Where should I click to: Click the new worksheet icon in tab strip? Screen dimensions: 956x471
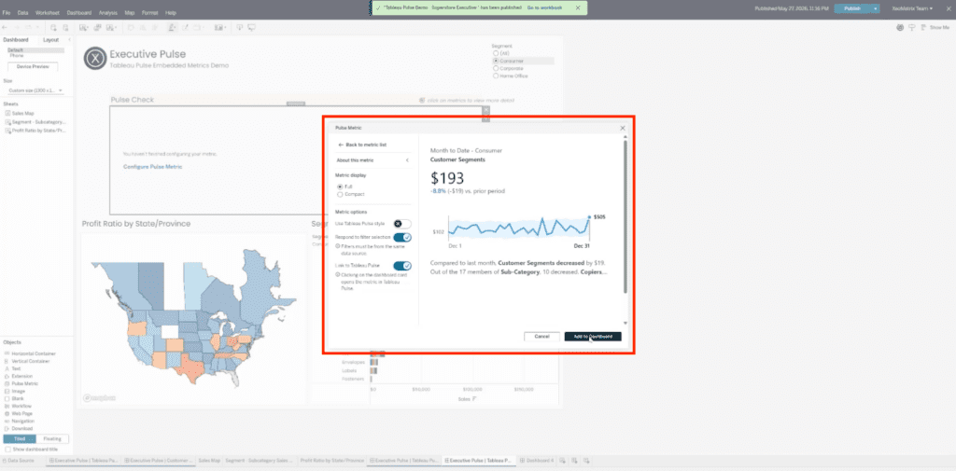[563, 460]
